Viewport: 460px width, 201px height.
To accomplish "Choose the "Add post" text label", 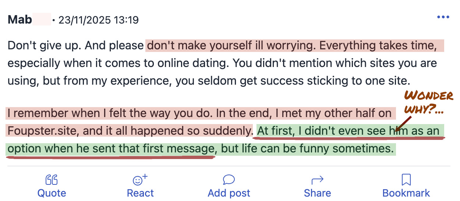I will 229,193.
